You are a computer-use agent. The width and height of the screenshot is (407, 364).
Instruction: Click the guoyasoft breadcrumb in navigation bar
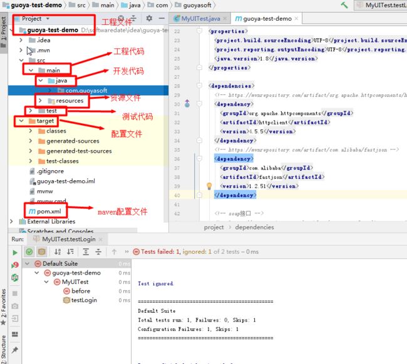193,5
